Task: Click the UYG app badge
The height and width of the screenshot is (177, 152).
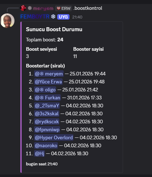Action: [x=63, y=17]
